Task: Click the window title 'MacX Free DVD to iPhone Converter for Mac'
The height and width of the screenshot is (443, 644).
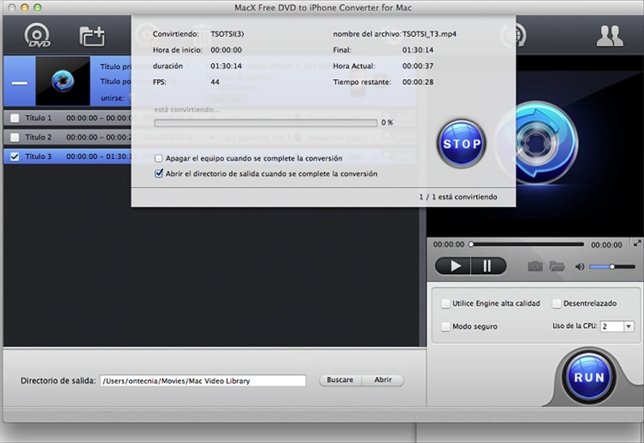Action: [323, 8]
